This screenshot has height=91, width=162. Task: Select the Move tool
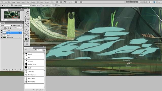tap(28, 12)
